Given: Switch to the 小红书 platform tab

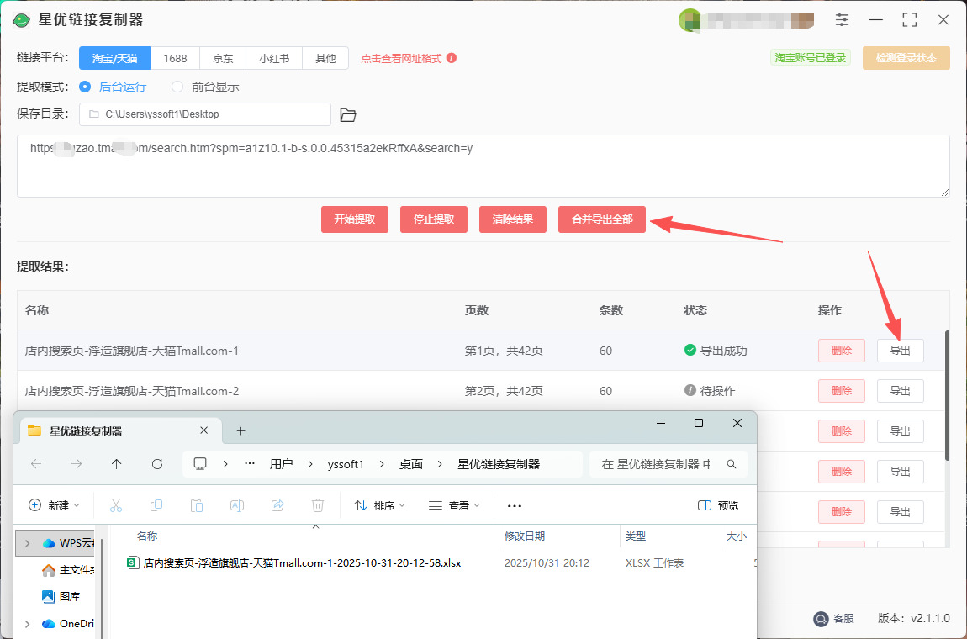Looking at the screenshot, I should [x=274, y=59].
